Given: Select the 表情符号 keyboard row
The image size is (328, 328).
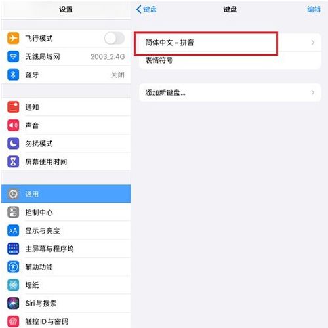Looking at the screenshot, I should coord(230,60).
